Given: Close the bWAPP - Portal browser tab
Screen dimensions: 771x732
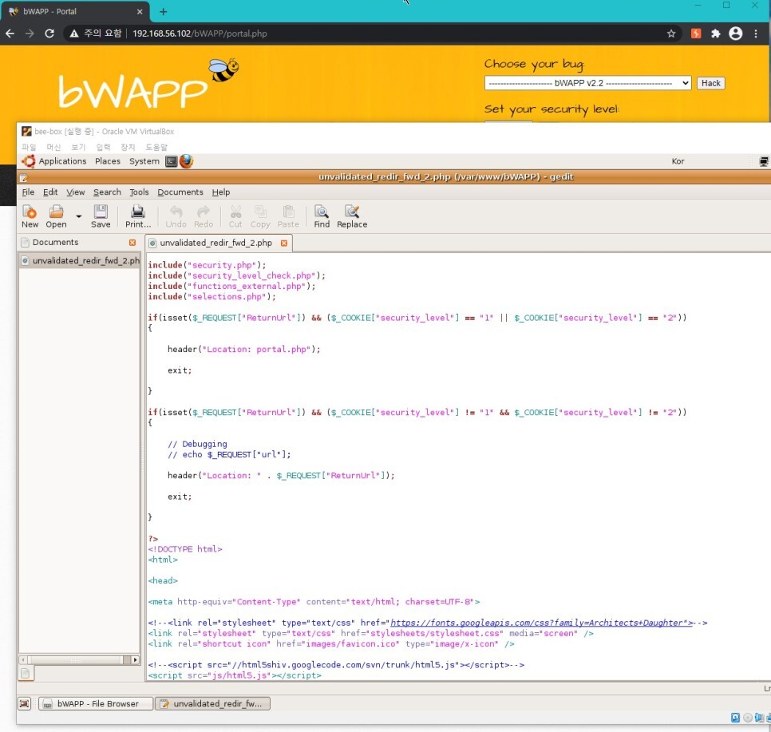Looking at the screenshot, I should tap(140, 11).
